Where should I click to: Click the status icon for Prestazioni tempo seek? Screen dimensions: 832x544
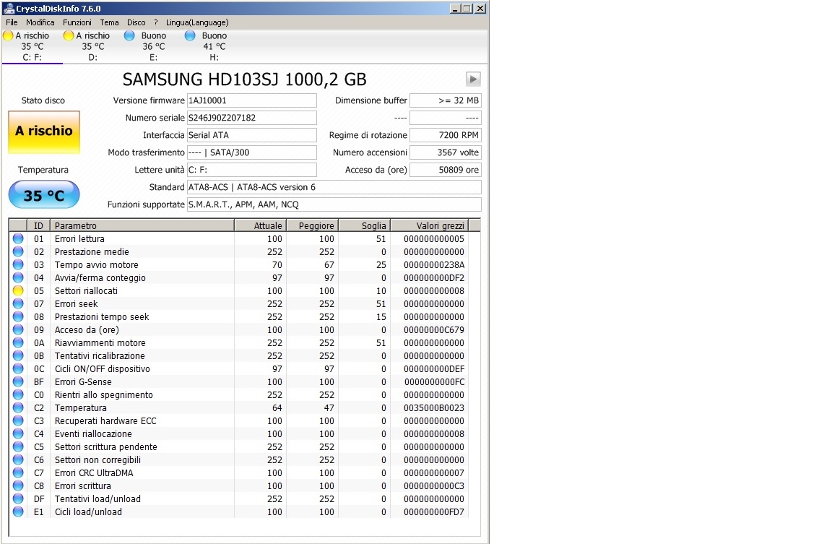[x=18, y=317]
